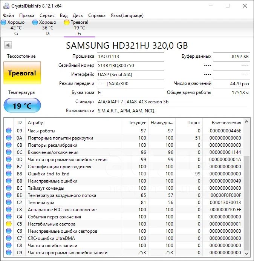Click the serial number field S13RJ1BQ800750
This screenshot has width=254, height=261.
tap(130, 65)
